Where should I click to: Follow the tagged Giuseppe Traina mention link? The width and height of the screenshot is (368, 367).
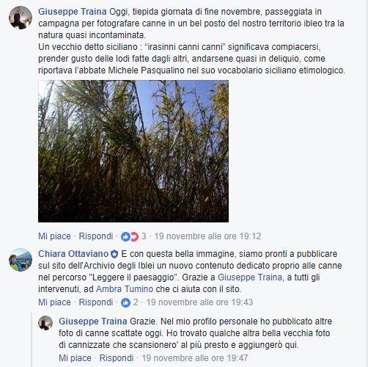(x=250, y=277)
